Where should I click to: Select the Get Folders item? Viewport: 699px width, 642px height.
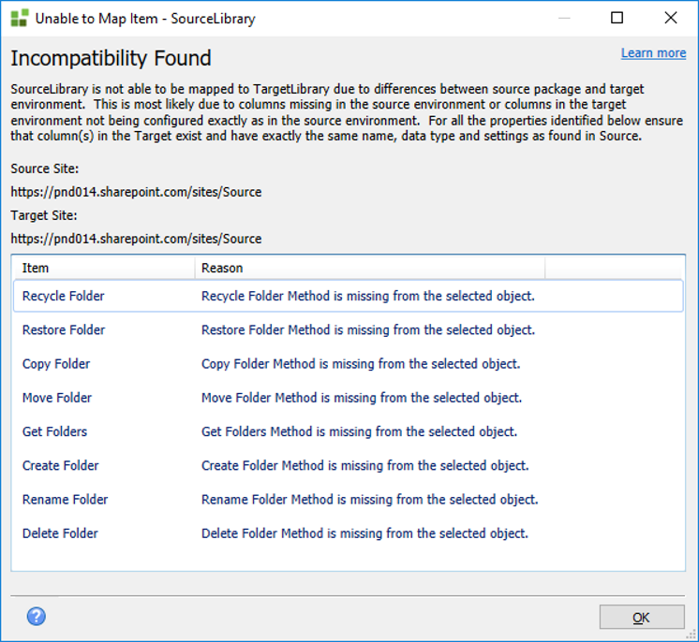click(54, 431)
